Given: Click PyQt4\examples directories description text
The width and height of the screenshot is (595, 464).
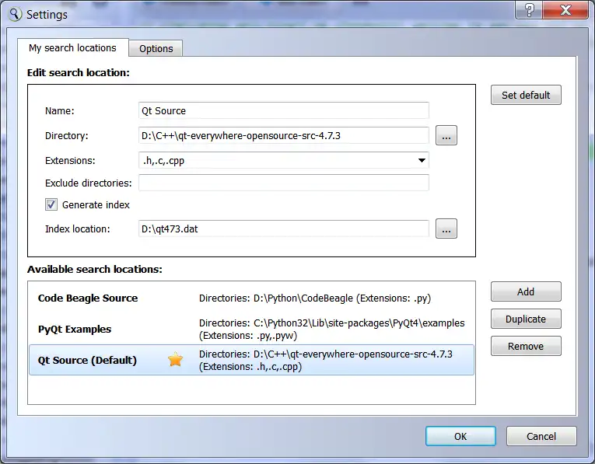Looking at the screenshot, I should click(x=331, y=329).
